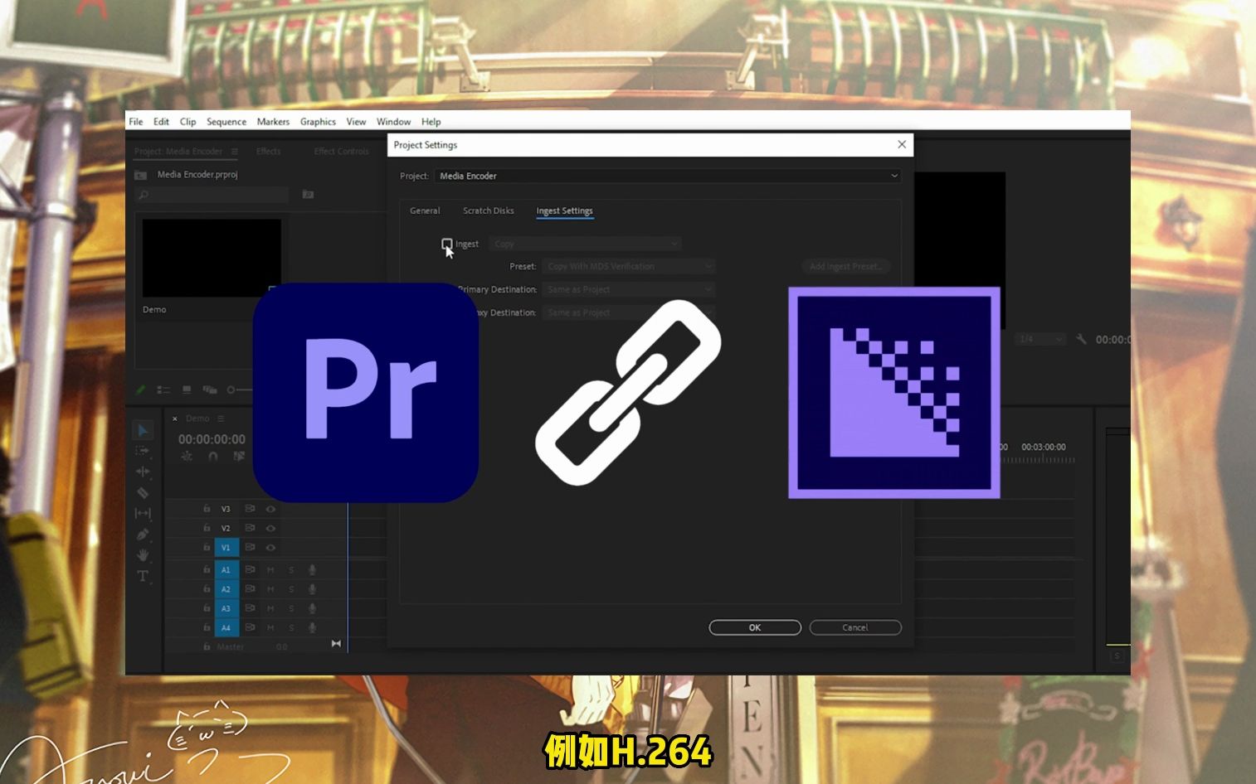The image size is (1256, 784).
Task: Confirm Project Settings with OK
Action: click(x=755, y=627)
